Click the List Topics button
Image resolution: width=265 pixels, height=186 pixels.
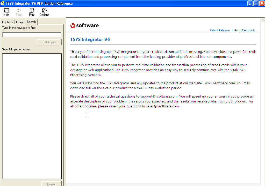49,42
